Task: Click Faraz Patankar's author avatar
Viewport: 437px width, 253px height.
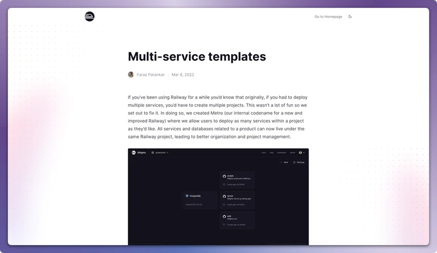Action: point(131,75)
